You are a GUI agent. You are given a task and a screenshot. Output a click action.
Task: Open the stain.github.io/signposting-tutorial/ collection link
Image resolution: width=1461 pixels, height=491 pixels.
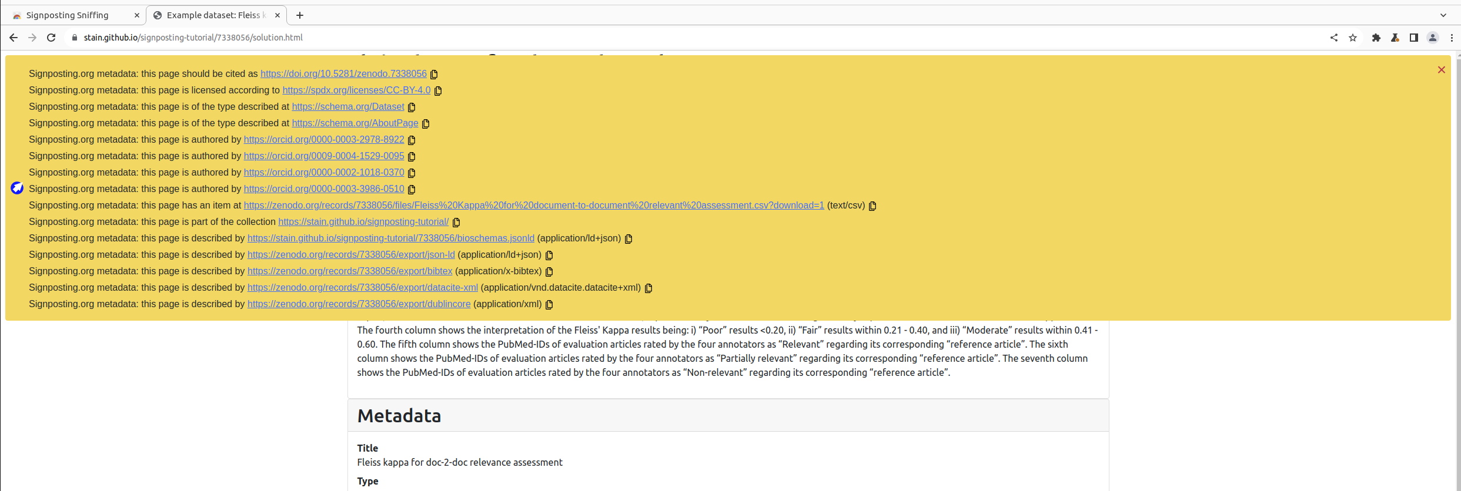point(363,222)
